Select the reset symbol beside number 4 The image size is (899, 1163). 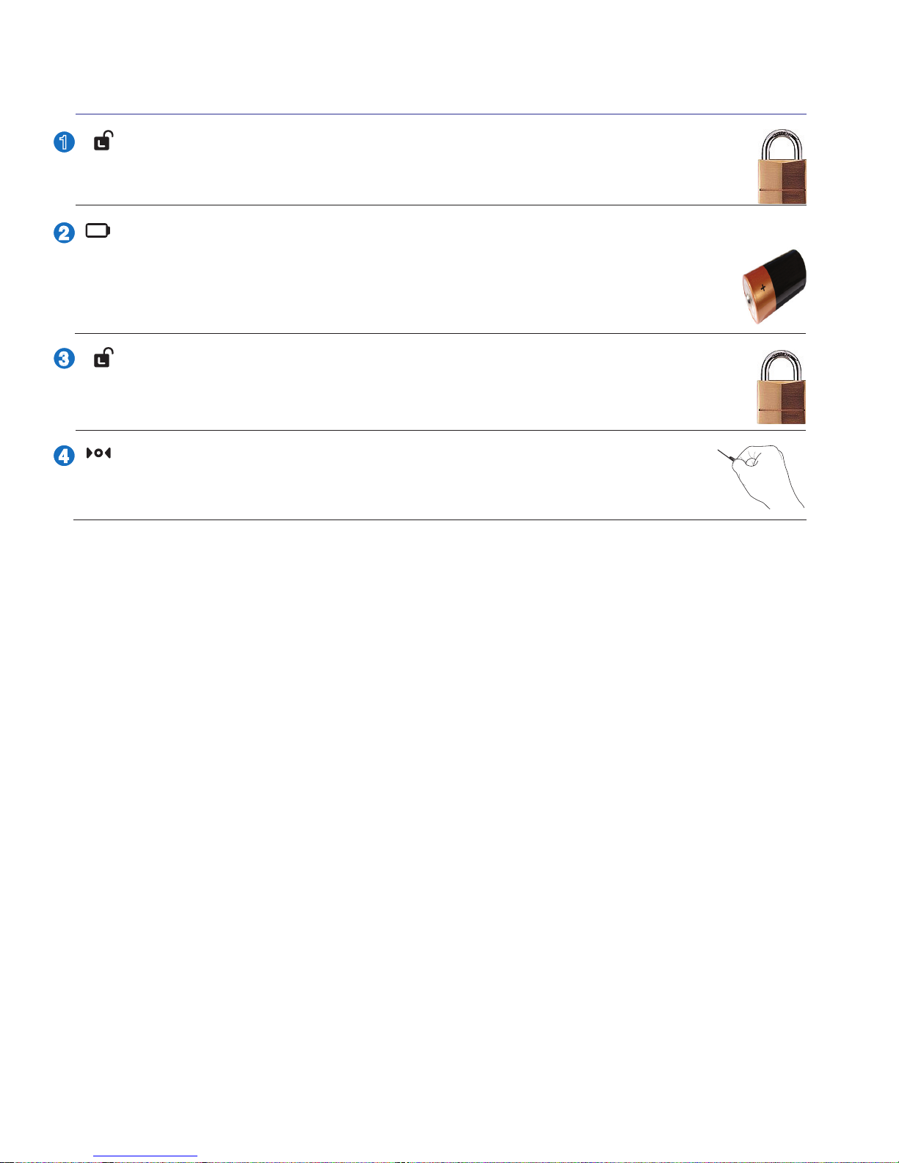coord(98,453)
